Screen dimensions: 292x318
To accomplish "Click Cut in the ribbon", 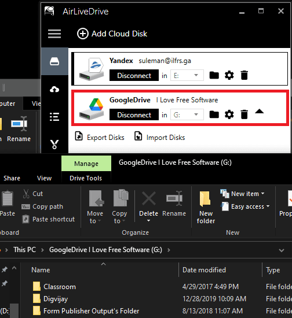I will pyautogui.click(x=32, y=194).
